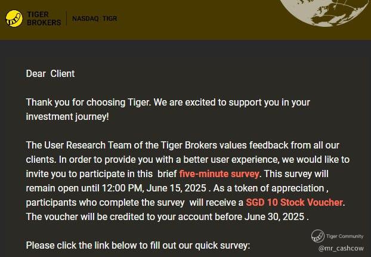371x257 pixels.
Task: Click the 'Please click the link below' line
Action: coord(138,246)
